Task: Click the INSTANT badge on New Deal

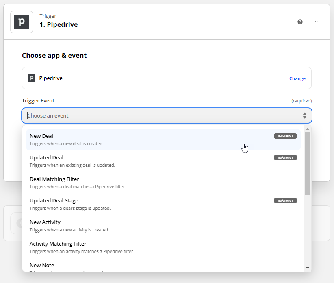Action: 285,136
